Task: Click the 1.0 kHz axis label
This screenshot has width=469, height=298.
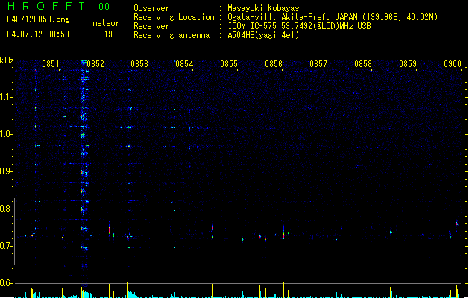Action: [7, 134]
